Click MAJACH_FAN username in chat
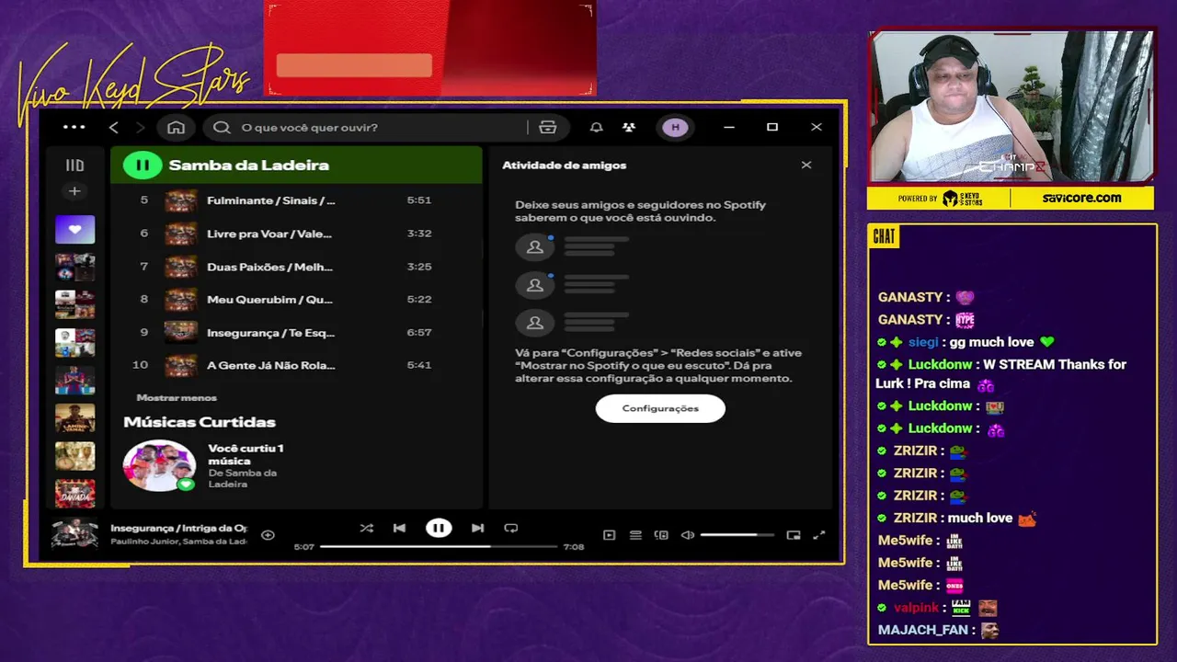The width and height of the screenshot is (1177, 662). 925,631
